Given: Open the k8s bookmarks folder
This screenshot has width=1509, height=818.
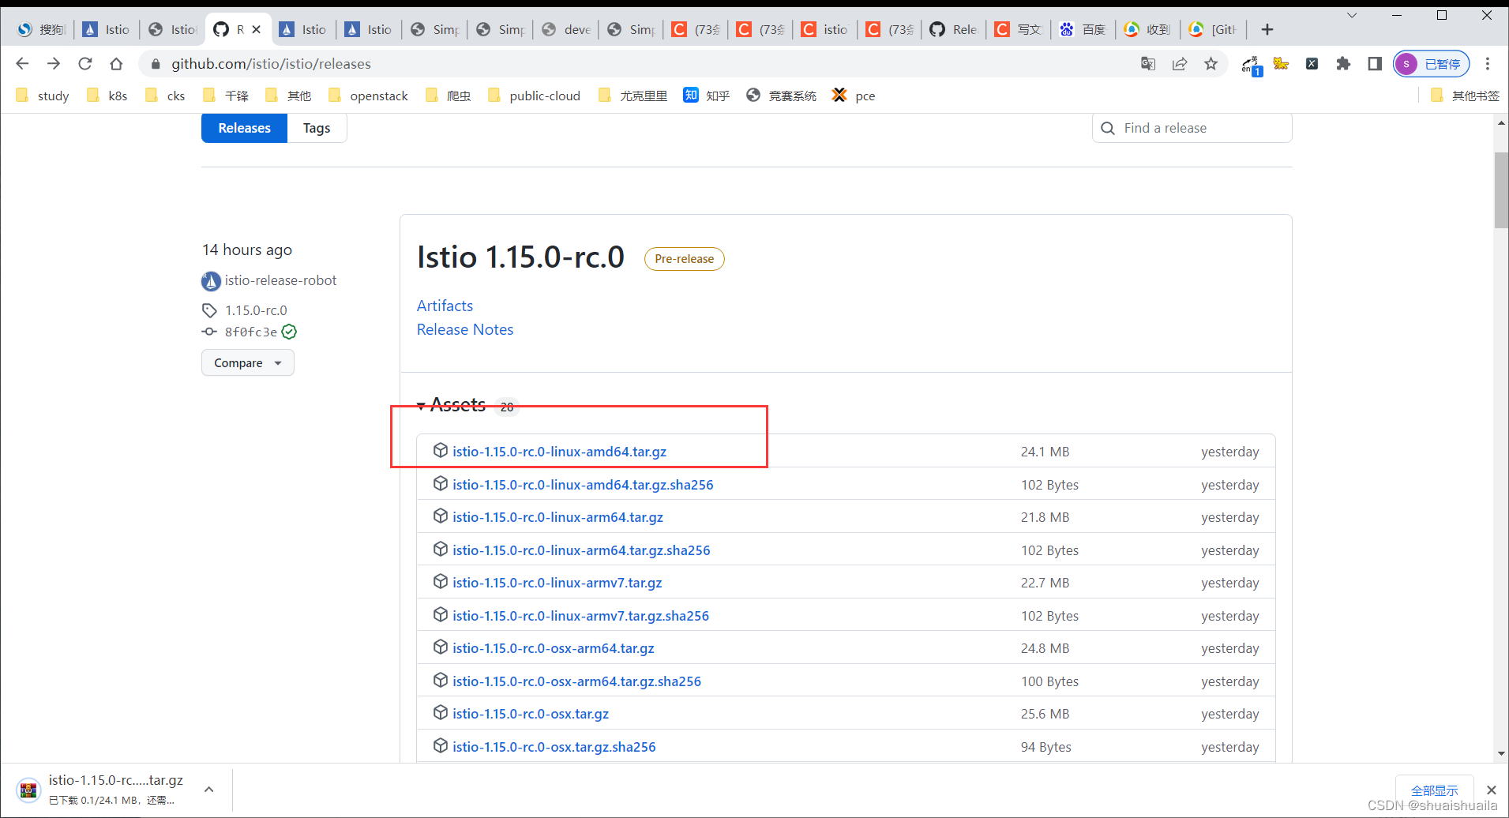Looking at the screenshot, I should click(107, 96).
